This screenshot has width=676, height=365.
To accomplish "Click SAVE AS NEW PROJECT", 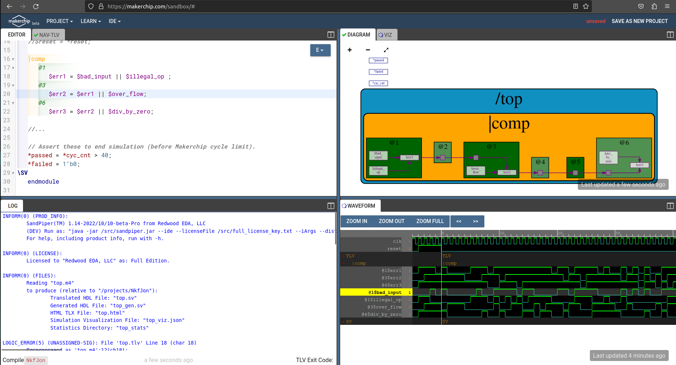I will click(639, 21).
